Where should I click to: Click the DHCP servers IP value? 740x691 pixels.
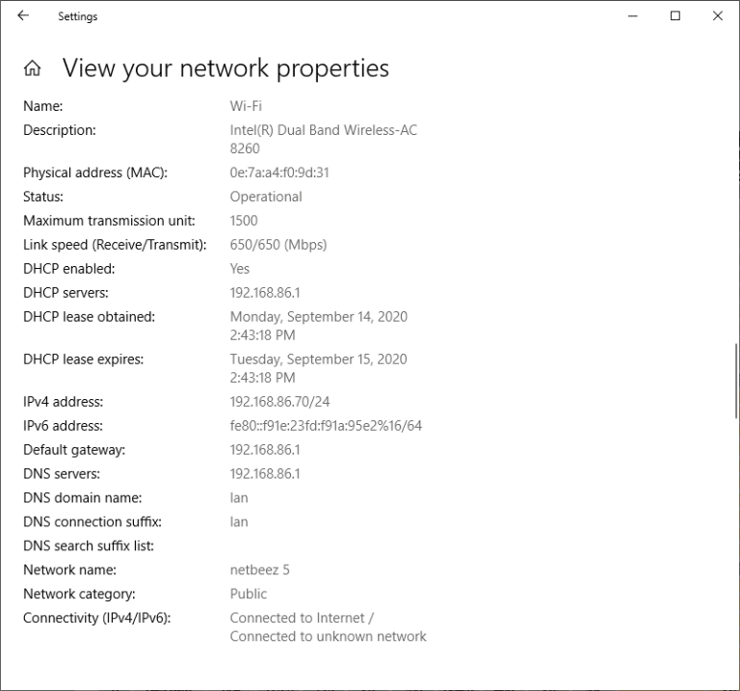click(x=265, y=293)
